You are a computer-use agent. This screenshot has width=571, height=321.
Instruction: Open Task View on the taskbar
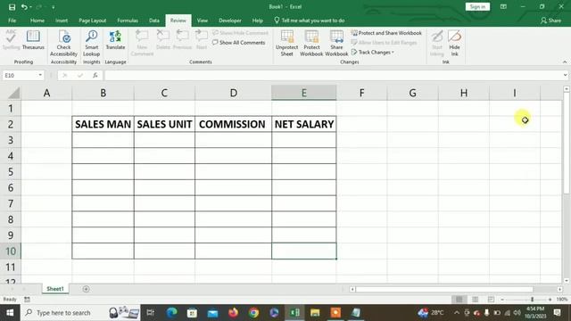tap(150, 313)
